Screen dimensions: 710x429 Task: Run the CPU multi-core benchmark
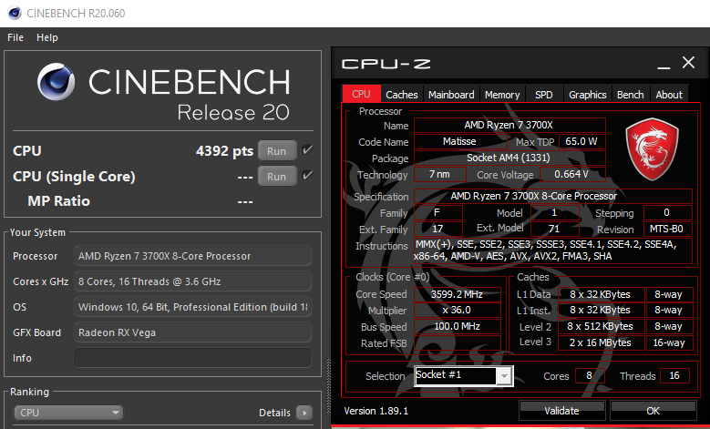(277, 150)
